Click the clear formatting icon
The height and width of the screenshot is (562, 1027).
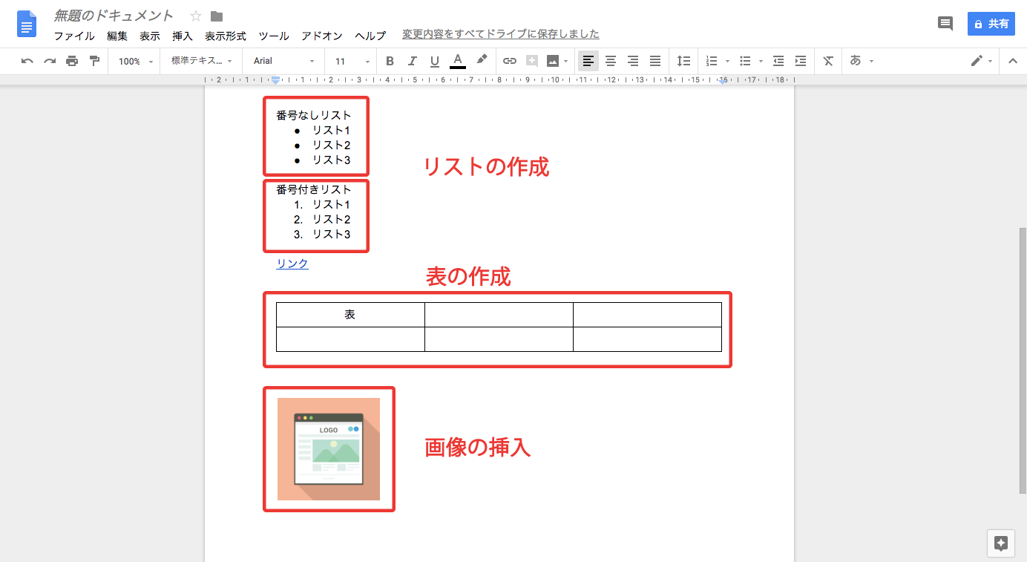828,61
